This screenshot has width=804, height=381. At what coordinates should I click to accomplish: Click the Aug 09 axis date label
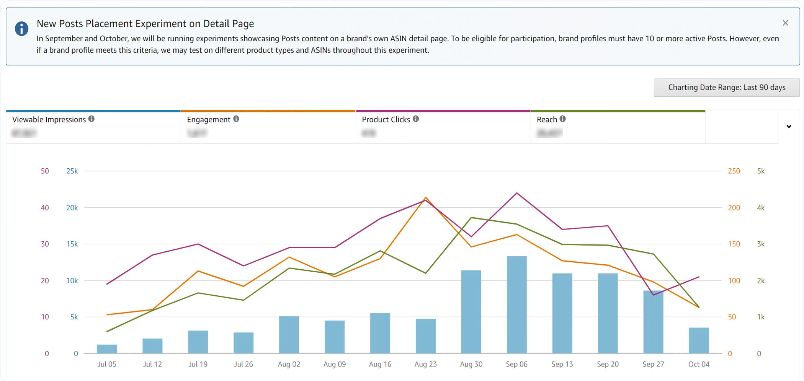[335, 364]
